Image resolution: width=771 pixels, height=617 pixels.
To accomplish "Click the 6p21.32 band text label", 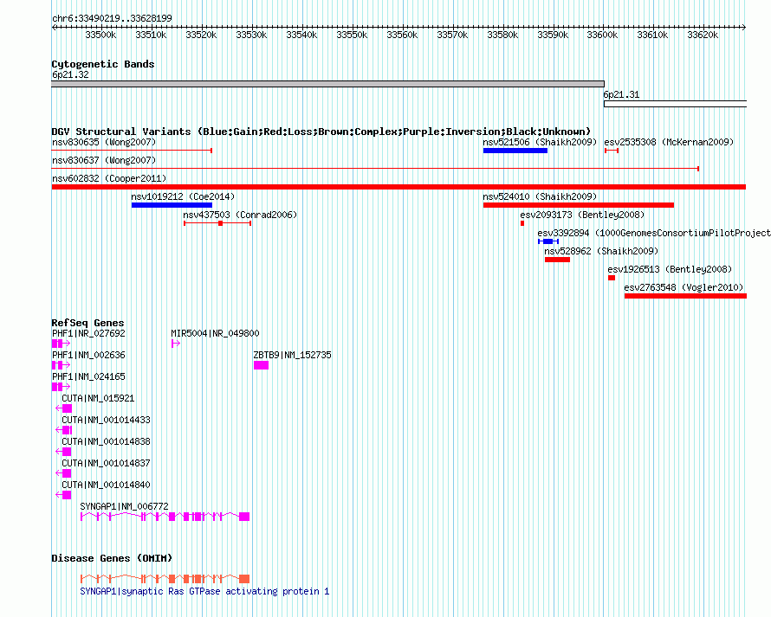I will [71, 74].
